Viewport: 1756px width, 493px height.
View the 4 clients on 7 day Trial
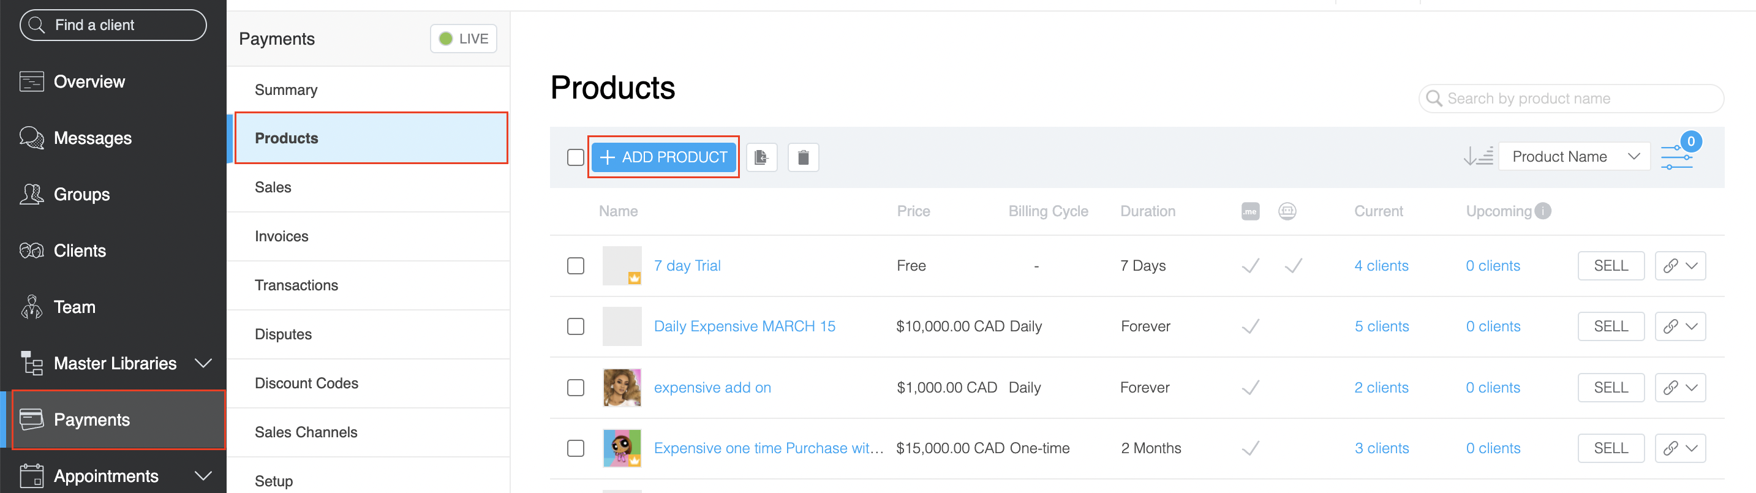click(1381, 266)
